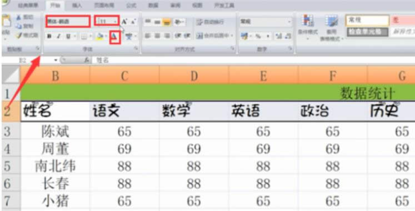Viewport: 415px width, 211px height.
Task: Click the Paste clipboard icon
Action: 6,21
